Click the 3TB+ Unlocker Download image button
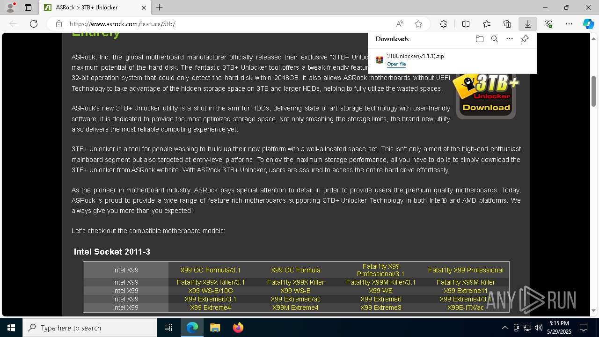Image resolution: width=599 pixels, height=337 pixels. point(486,95)
